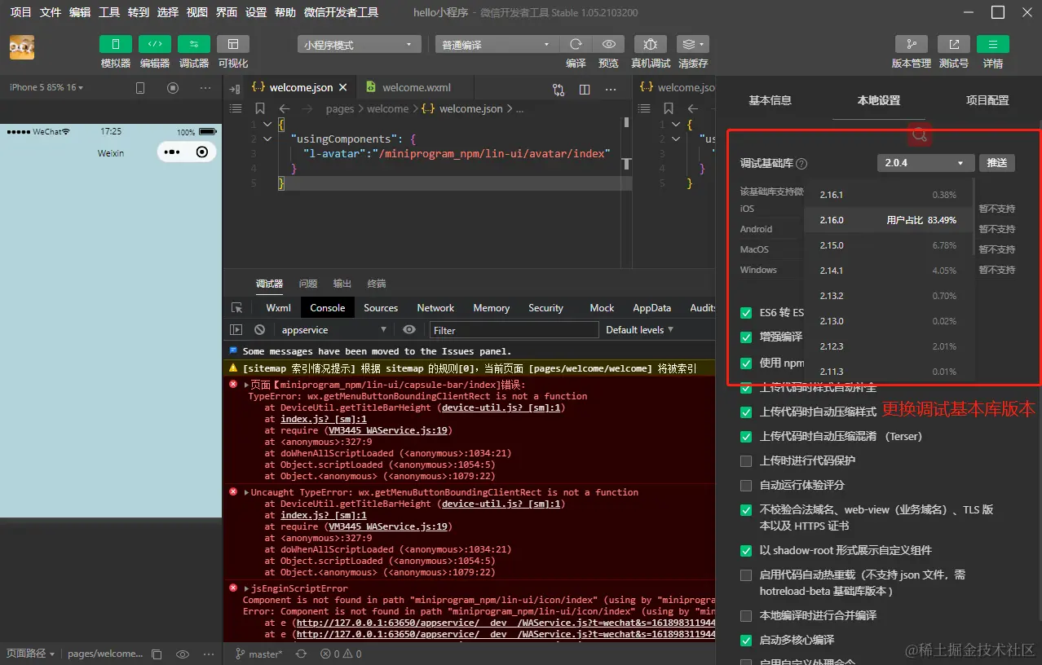Open the iPhone 5 85% device dropdown
The image size is (1042, 665).
coord(46,88)
